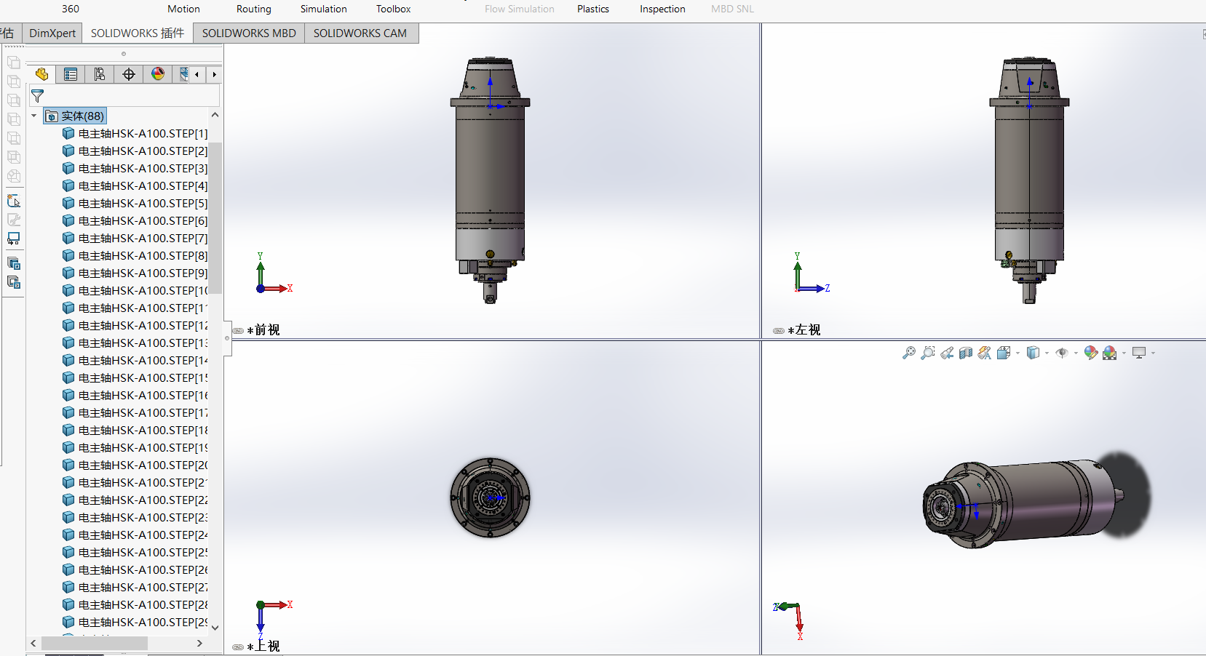Open the Section View tool

966,353
